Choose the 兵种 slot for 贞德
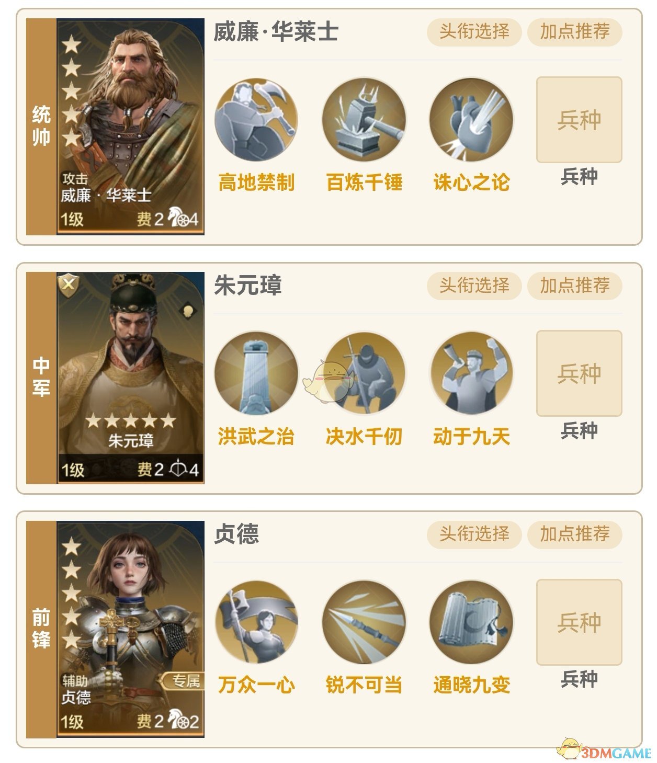Image resolution: width=657 pixels, height=763 pixels. (x=579, y=622)
